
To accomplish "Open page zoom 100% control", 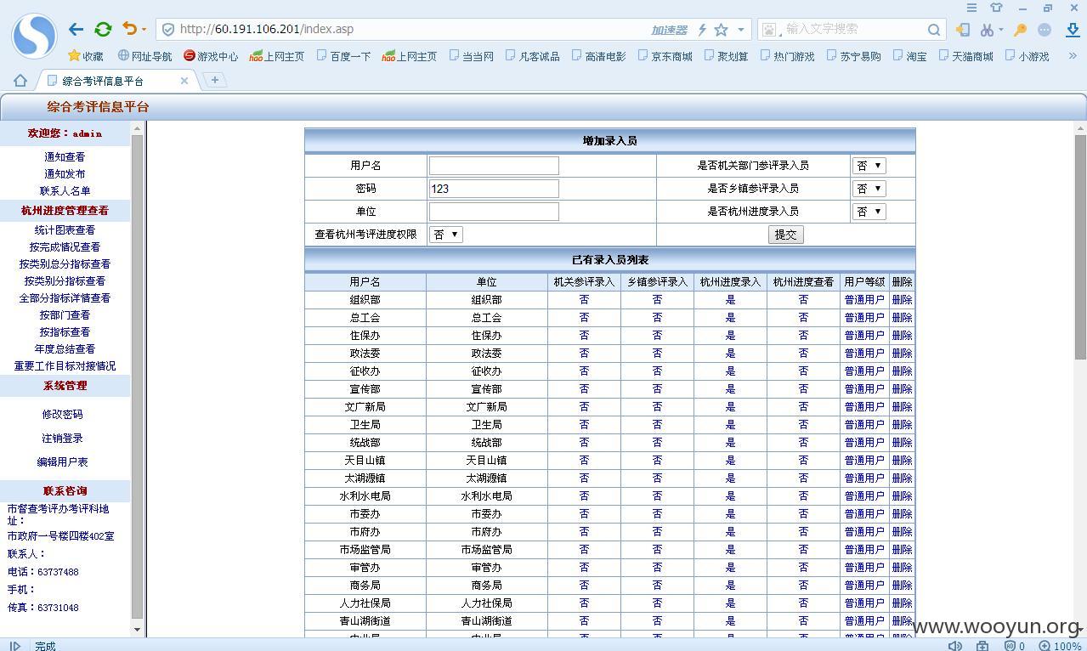I will (x=1061, y=646).
